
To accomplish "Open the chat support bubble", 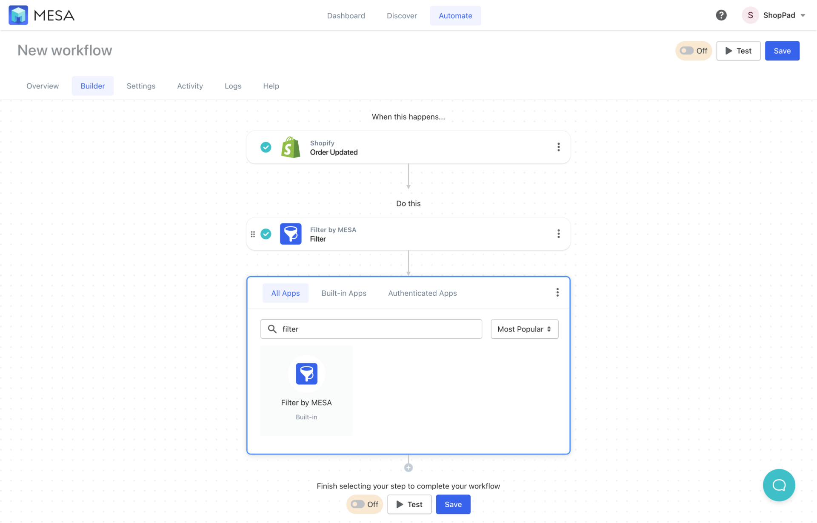I will pyautogui.click(x=779, y=485).
